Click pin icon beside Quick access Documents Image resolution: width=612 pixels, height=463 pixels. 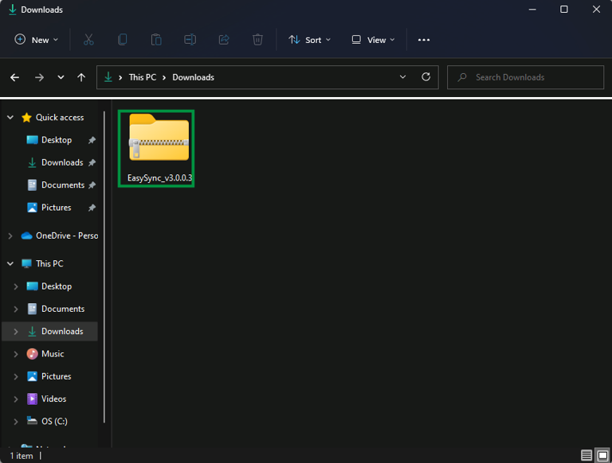click(92, 185)
